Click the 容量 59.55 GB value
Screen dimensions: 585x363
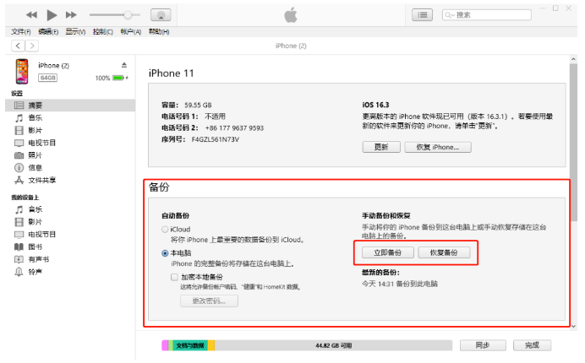coord(198,105)
